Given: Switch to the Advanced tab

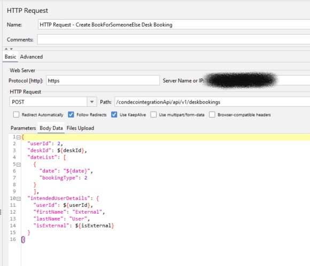Looking at the screenshot, I should pos(32,57).
